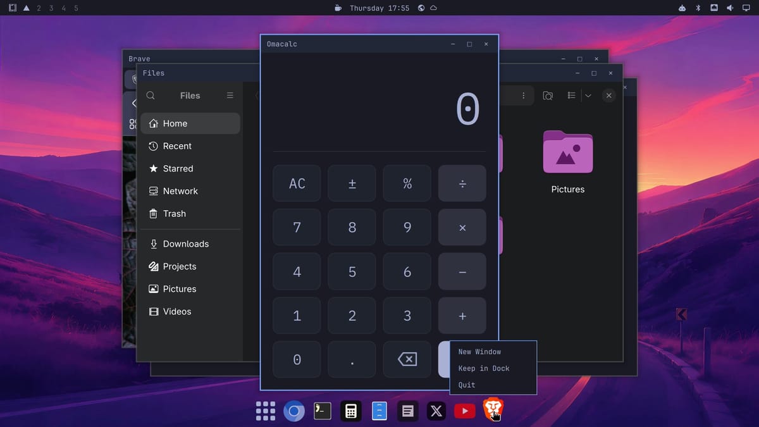Open YouTube from the dock
759x427 pixels.
465,411
